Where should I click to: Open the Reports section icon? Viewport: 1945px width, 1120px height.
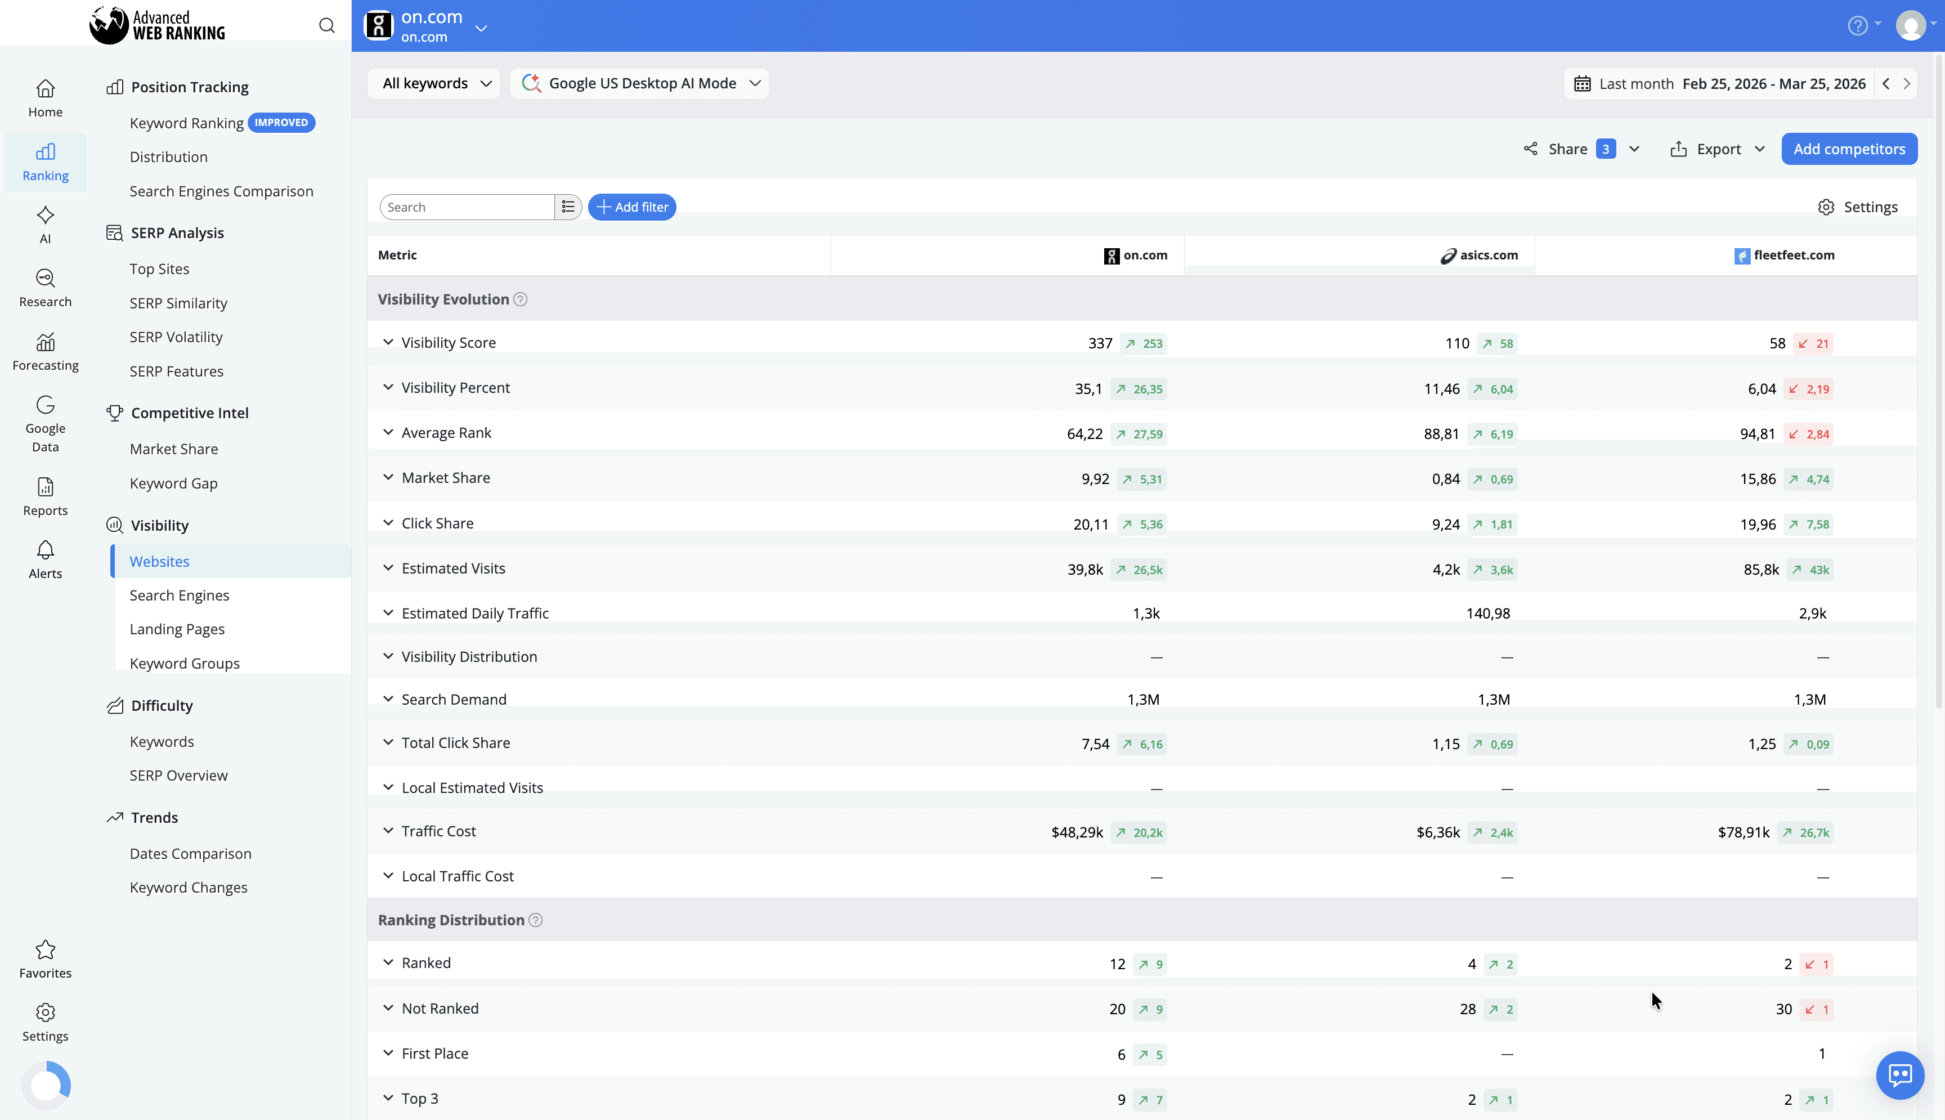pos(44,495)
